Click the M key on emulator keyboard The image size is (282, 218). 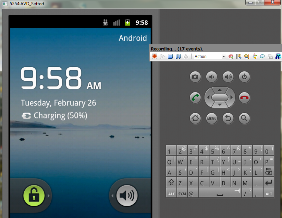(247, 182)
